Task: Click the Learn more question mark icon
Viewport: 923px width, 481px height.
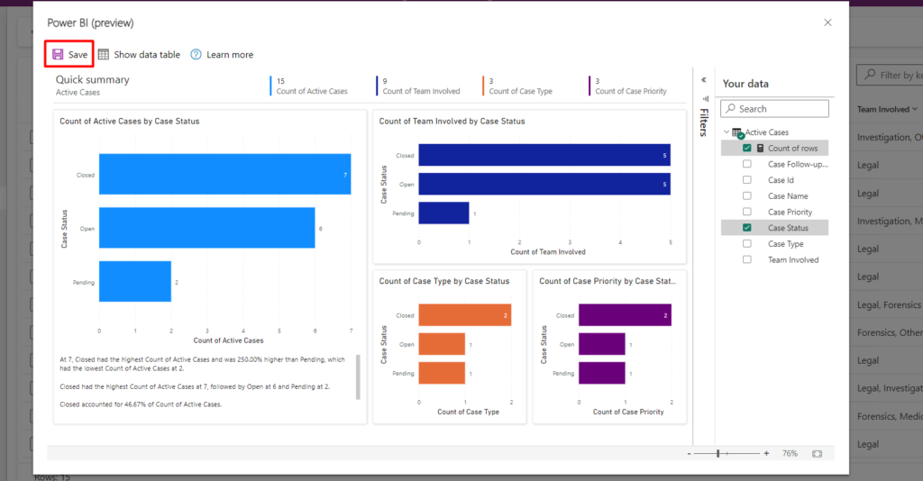Action: [x=196, y=55]
